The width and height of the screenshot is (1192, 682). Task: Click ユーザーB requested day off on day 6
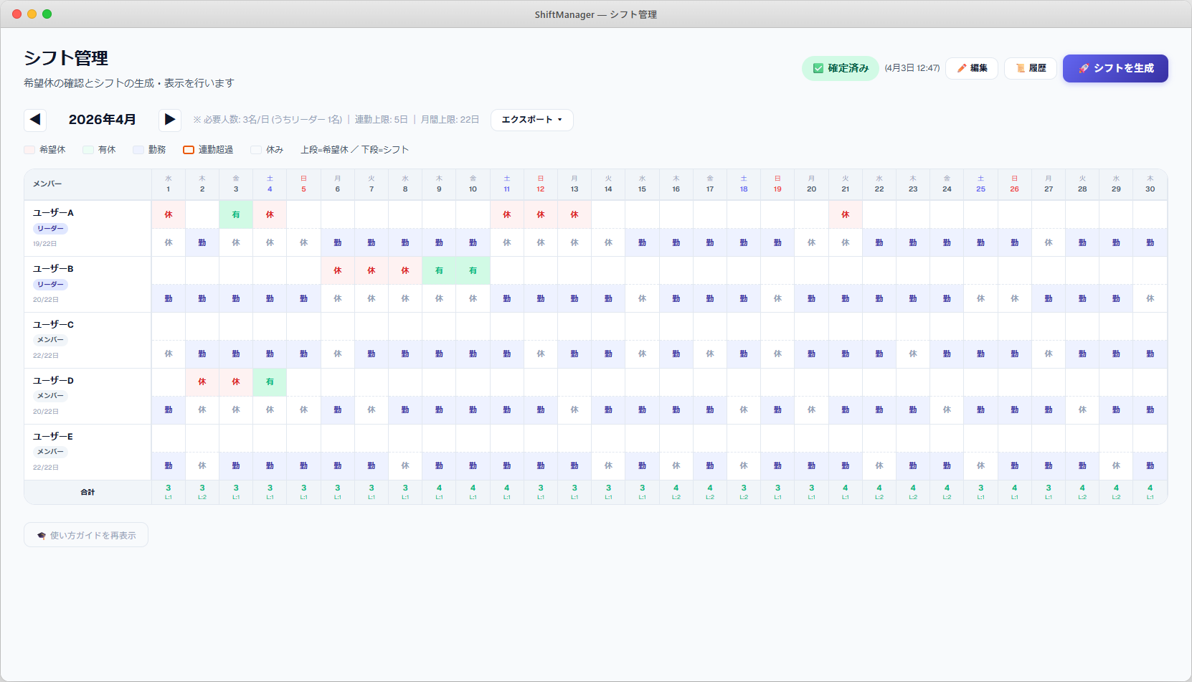[x=337, y=270]
